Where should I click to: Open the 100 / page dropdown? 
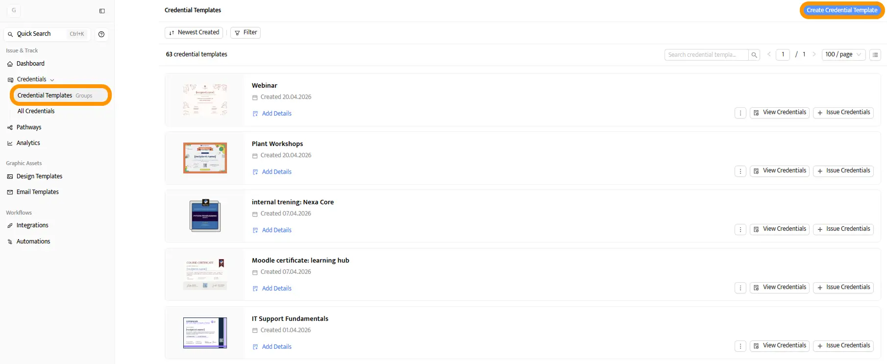point(843,54)
